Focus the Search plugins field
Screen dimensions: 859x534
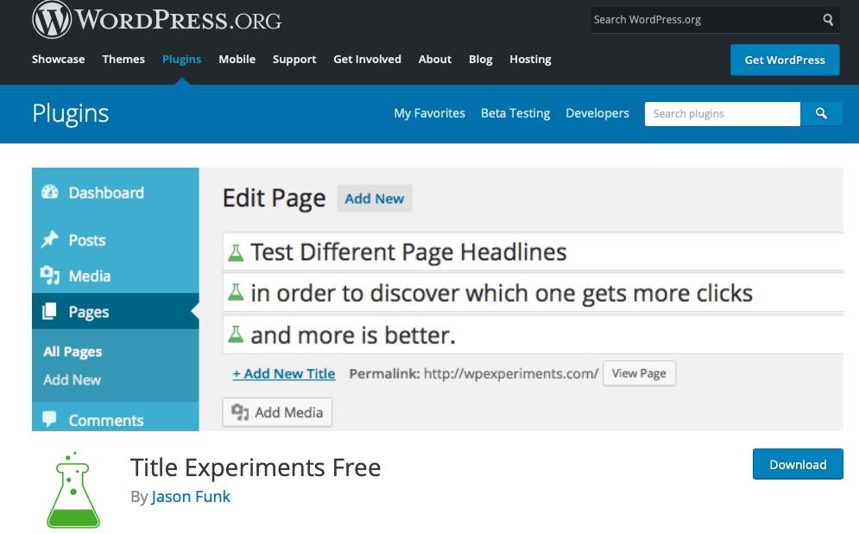[x=722, y=113]
